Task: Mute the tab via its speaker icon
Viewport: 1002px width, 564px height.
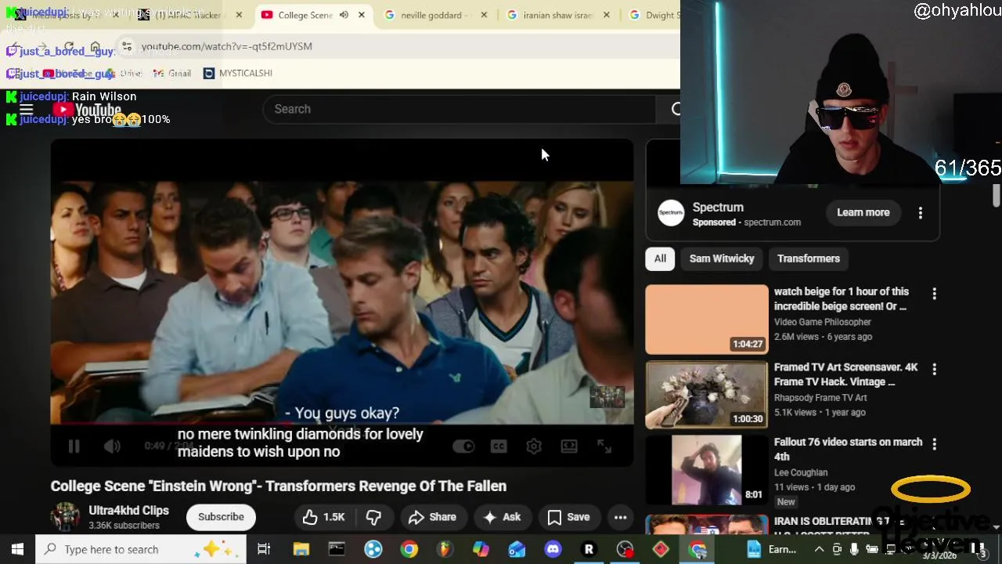Action: tap(344, 15)
